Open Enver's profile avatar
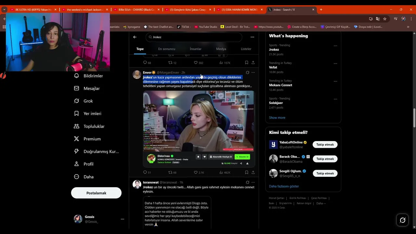 (137, 74)
